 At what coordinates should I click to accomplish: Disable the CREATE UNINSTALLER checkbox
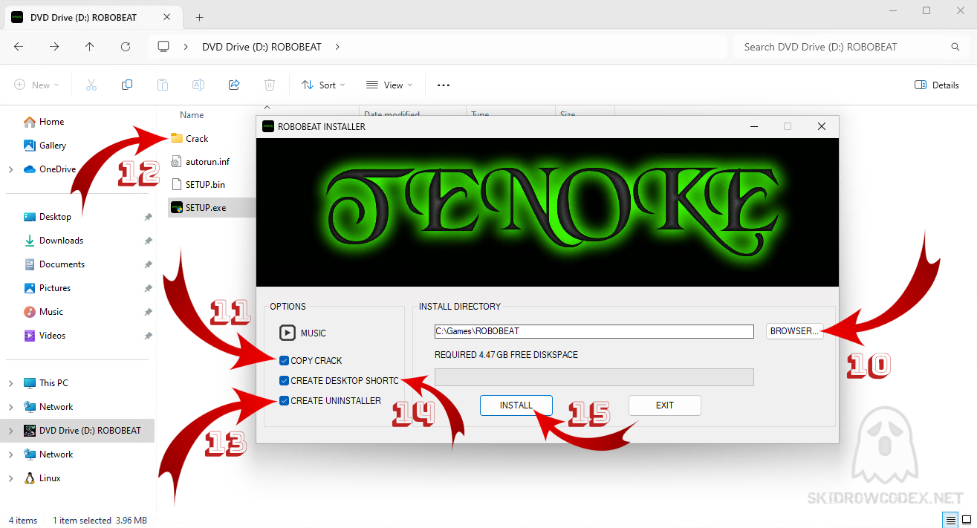click(x=285, y=401)
